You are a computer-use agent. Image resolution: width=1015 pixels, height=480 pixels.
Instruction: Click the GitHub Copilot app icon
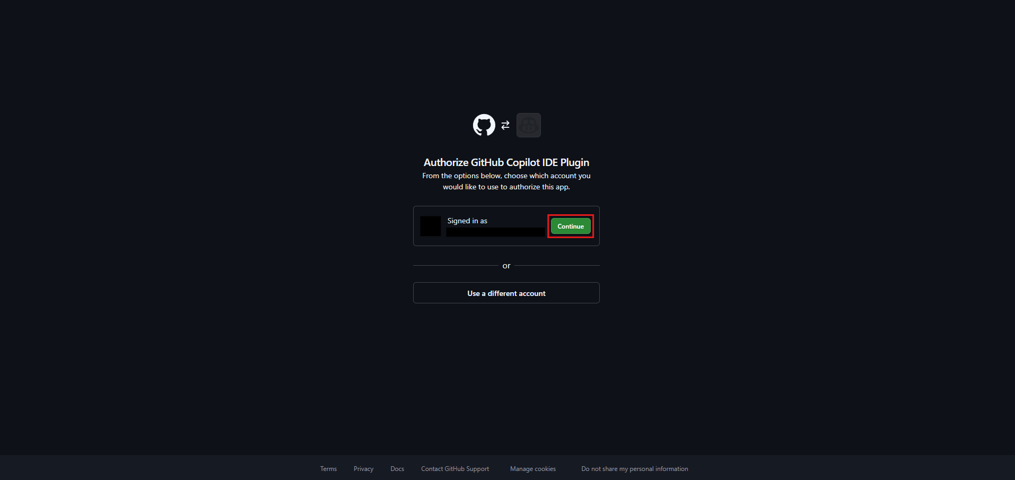(528, 125)
